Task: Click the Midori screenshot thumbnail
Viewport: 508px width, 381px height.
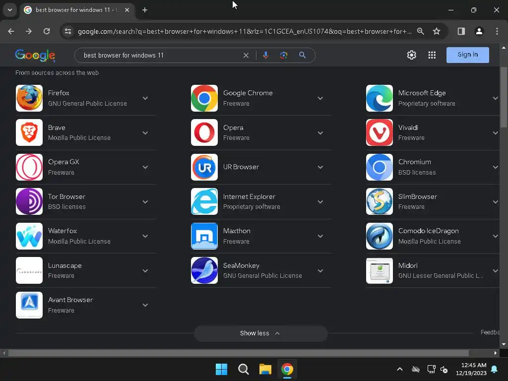Action: click(x=380, y=270)
